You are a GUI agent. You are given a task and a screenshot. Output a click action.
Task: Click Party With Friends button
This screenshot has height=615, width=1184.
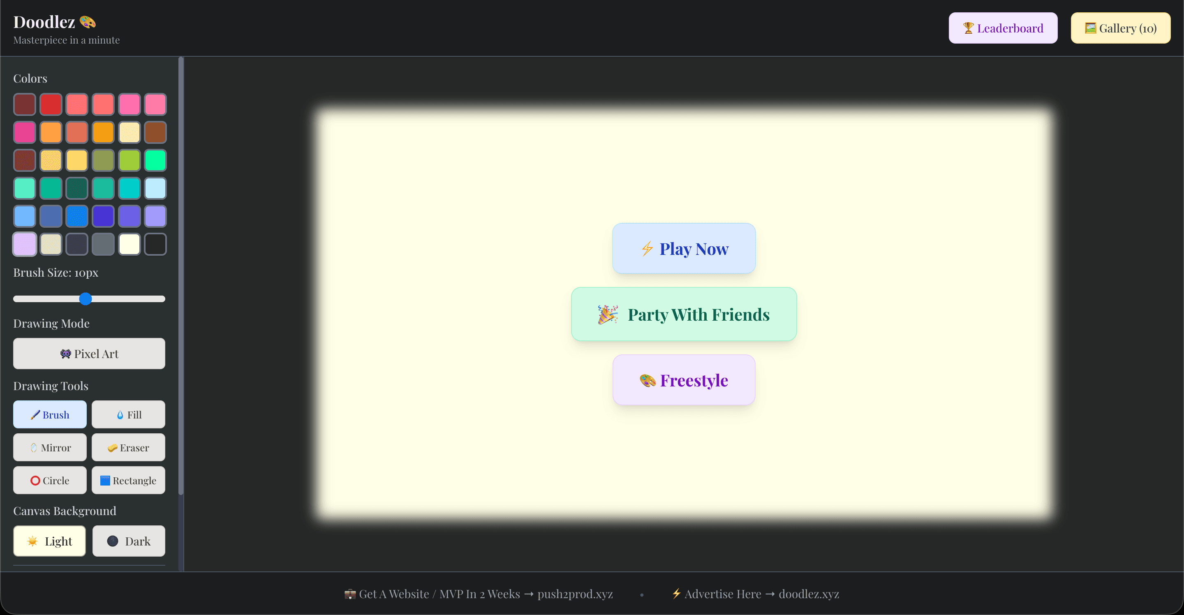tap(683, 314)
